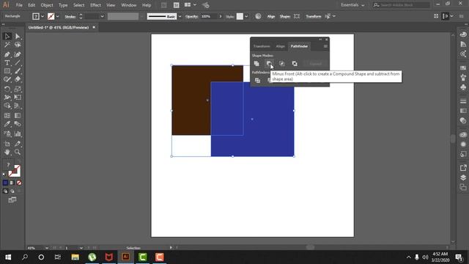
Task: Click the Divide pathfinder icon
Action: coord(257,80)
